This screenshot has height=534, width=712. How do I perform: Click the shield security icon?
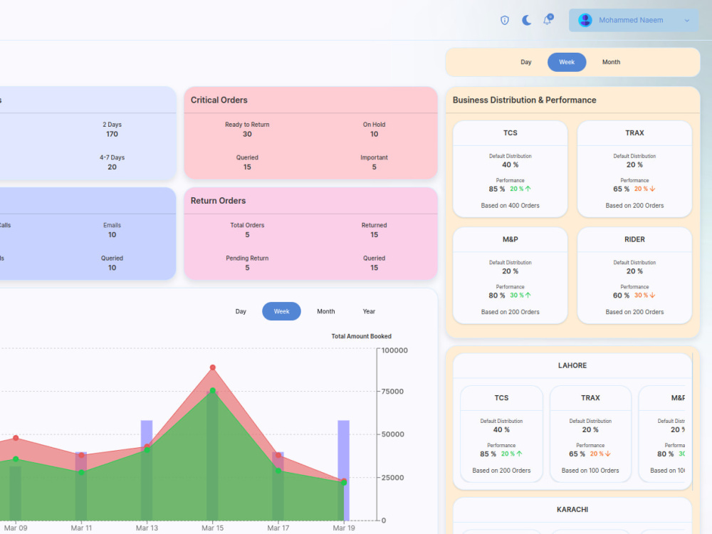coord(505,20)
